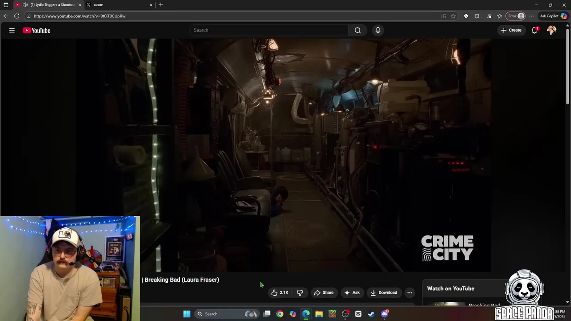Close the Lydia Triggers a Shootout tab
This screenshot has width=571, height=321.
tap(80, 5)
